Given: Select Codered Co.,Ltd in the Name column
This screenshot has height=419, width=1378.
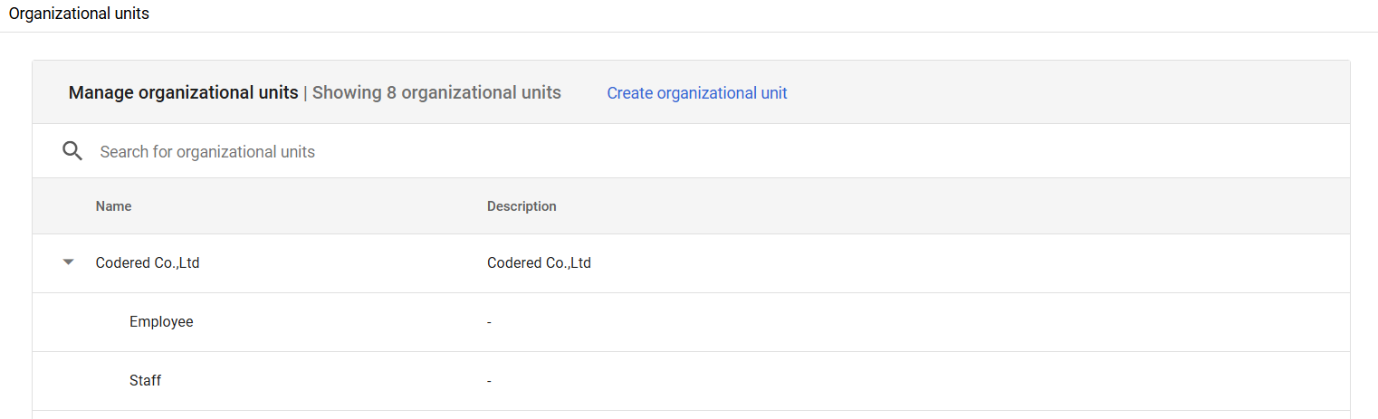Looking at the screenshot, I should (148, 263).
